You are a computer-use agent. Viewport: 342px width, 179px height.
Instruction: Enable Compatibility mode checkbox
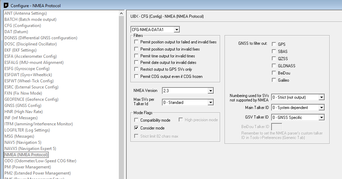(x=137, y=120)
